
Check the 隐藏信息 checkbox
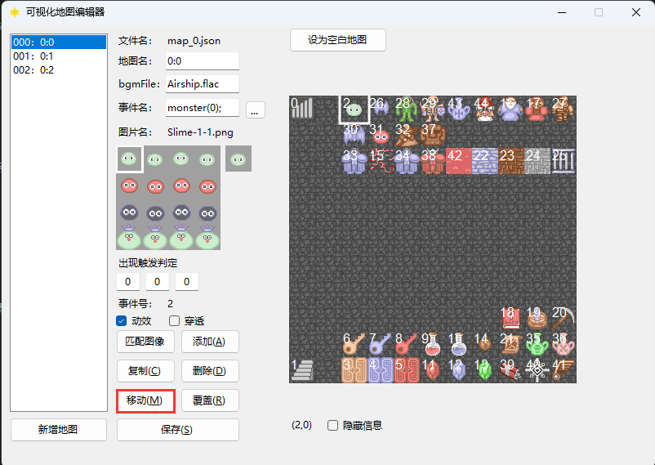[x=333, y=426]
